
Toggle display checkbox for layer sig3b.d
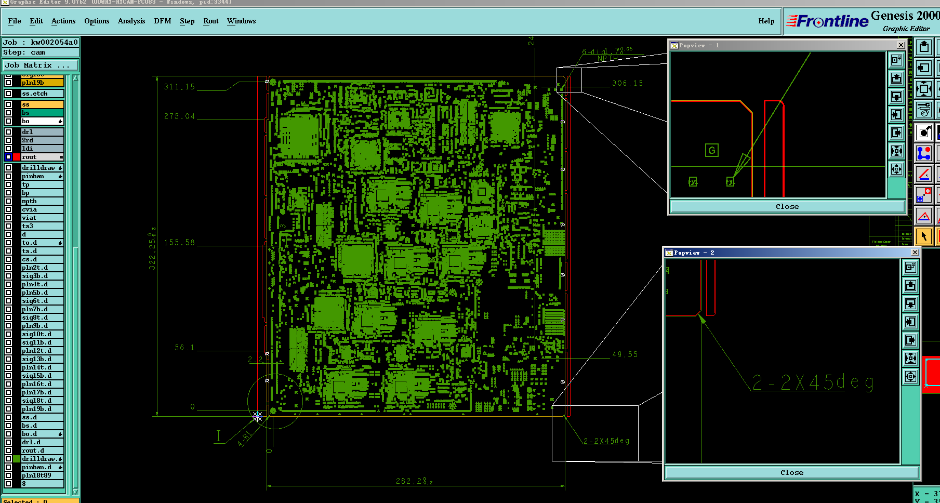click(8, 276)
